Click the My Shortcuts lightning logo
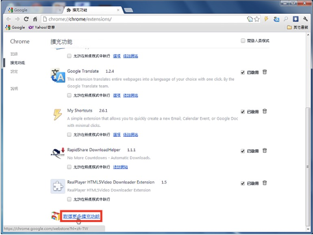This screenshot has width=313, height=235. (x=57, y=115)
